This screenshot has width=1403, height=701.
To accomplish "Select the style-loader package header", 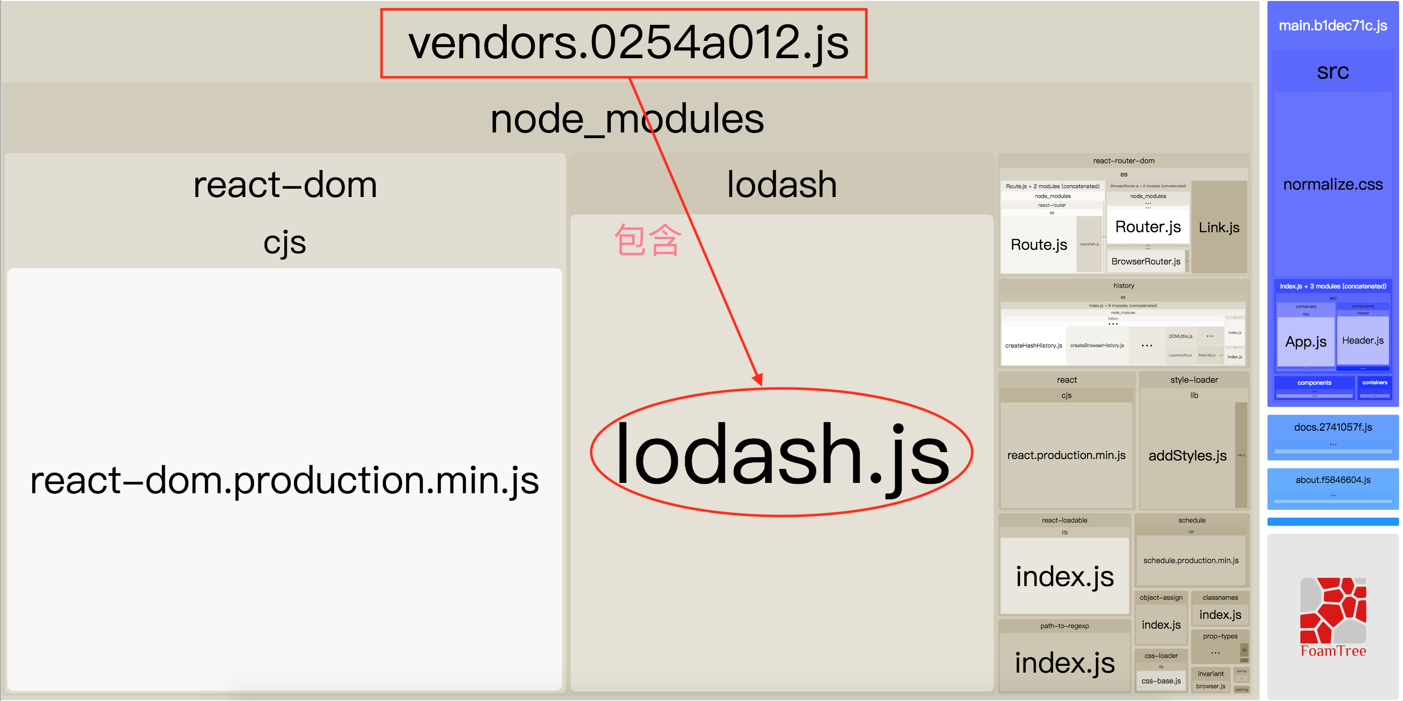I will (x=1194, y=380).
